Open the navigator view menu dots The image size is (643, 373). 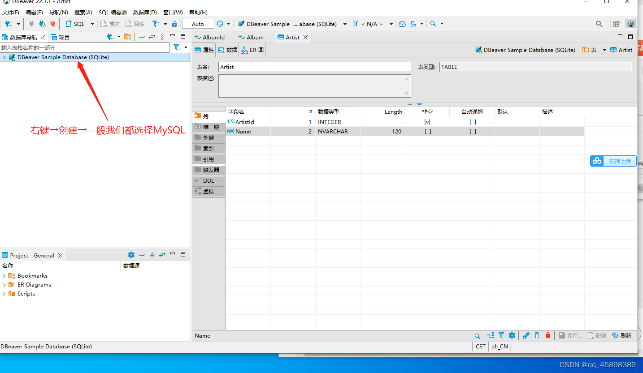[162, 37]
